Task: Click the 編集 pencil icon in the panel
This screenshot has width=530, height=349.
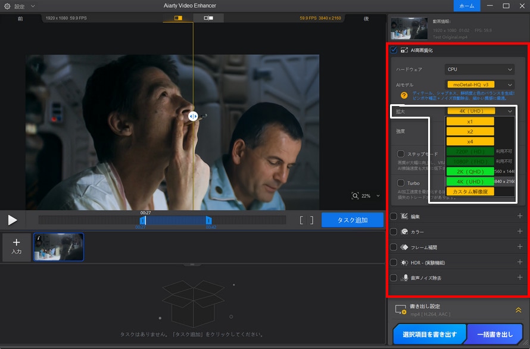Action: (x=405, y=216)
